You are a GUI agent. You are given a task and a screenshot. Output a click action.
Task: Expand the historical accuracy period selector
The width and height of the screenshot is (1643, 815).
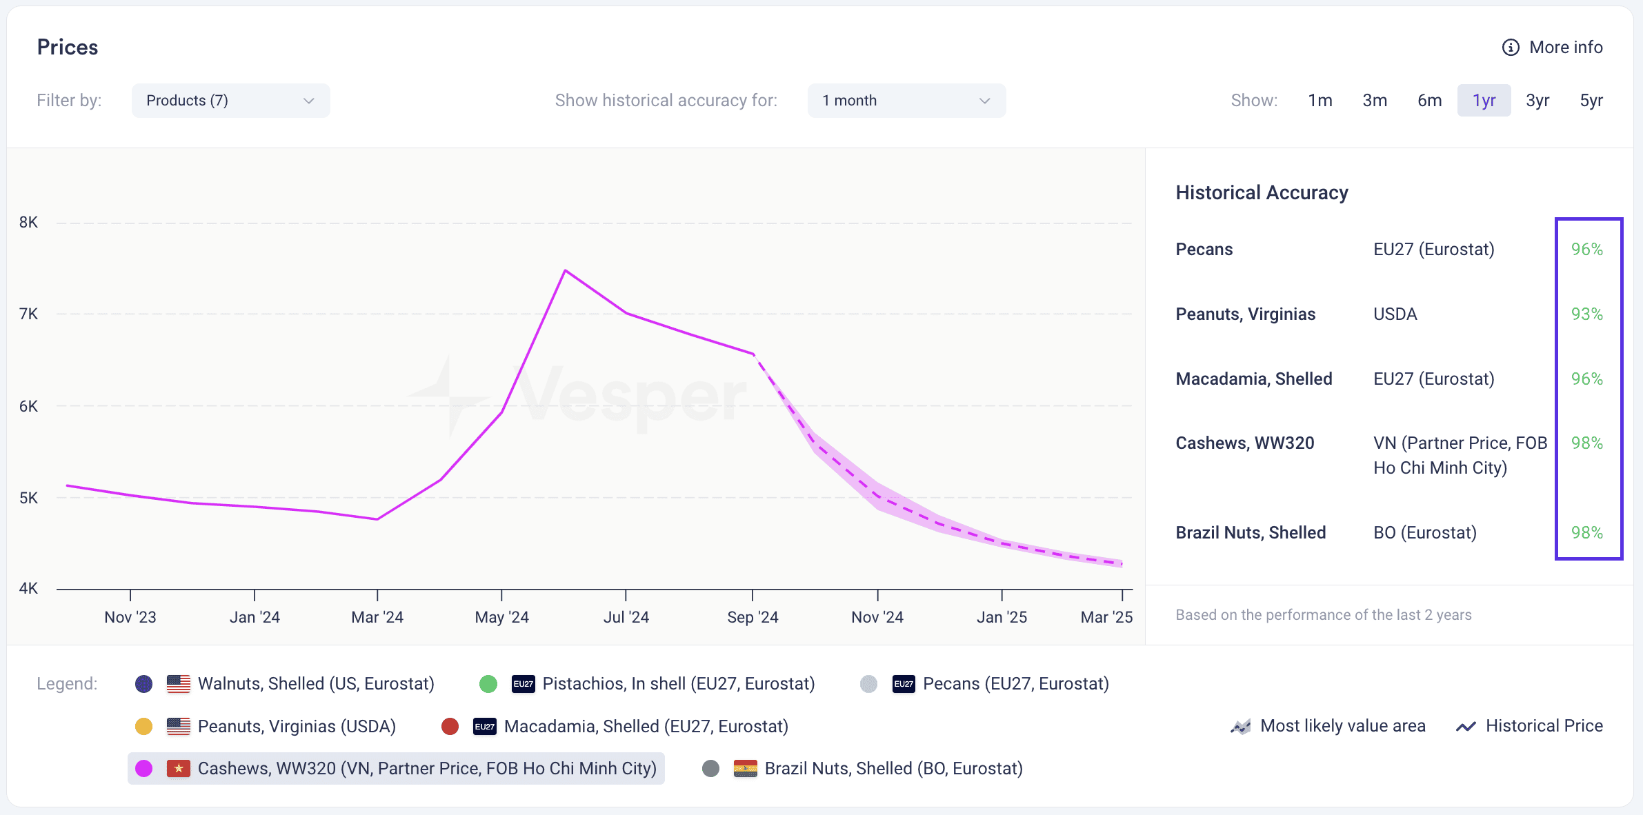coord(903,99)
